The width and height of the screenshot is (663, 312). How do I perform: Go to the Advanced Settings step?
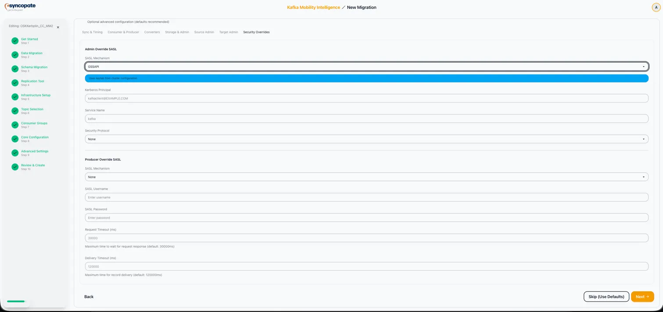point(35,151)
